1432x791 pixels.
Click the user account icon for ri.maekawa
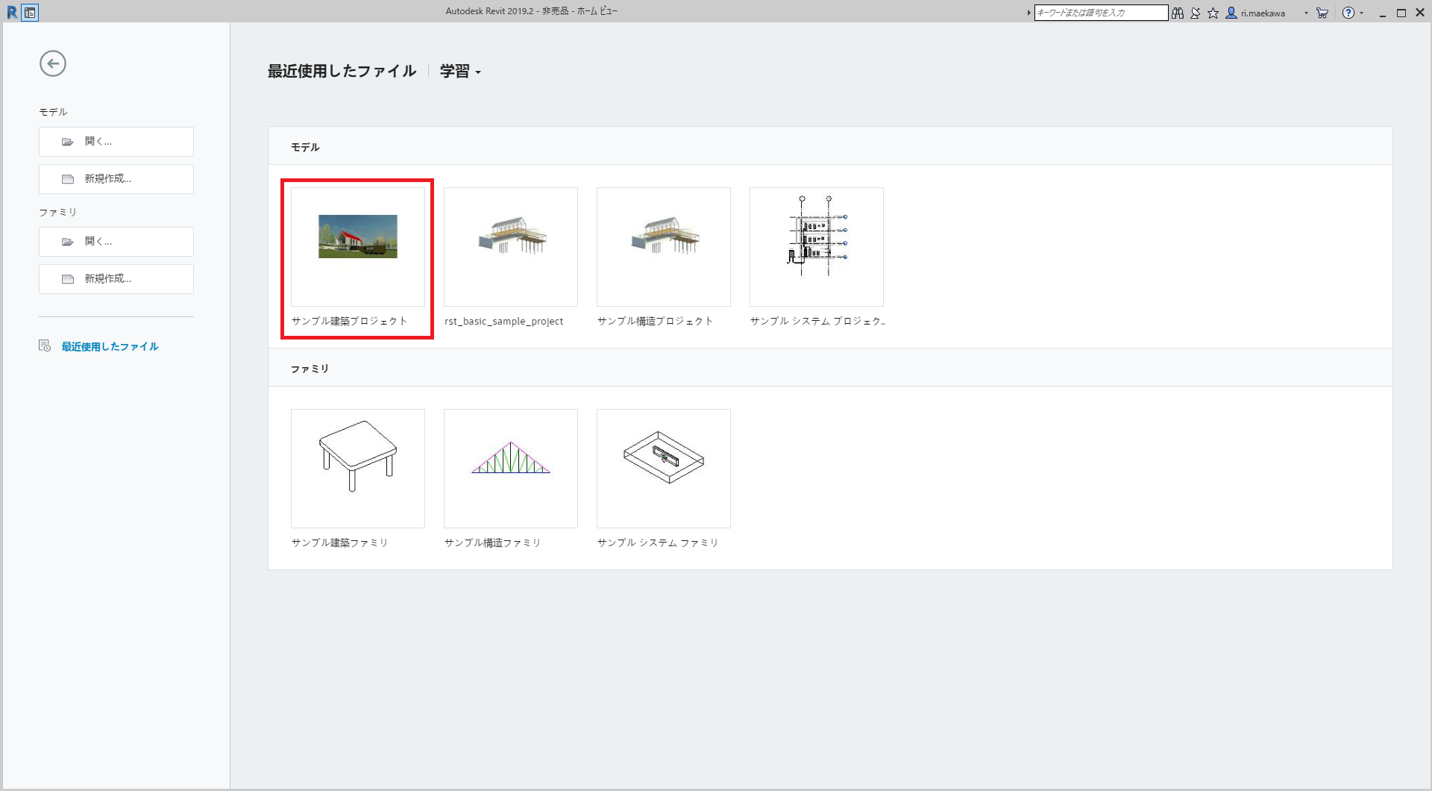(1232, 13)
